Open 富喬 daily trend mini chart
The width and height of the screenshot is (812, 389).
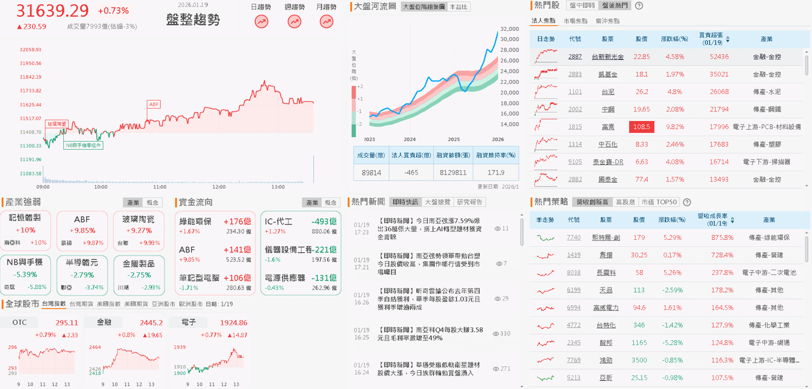click(546, 126)
